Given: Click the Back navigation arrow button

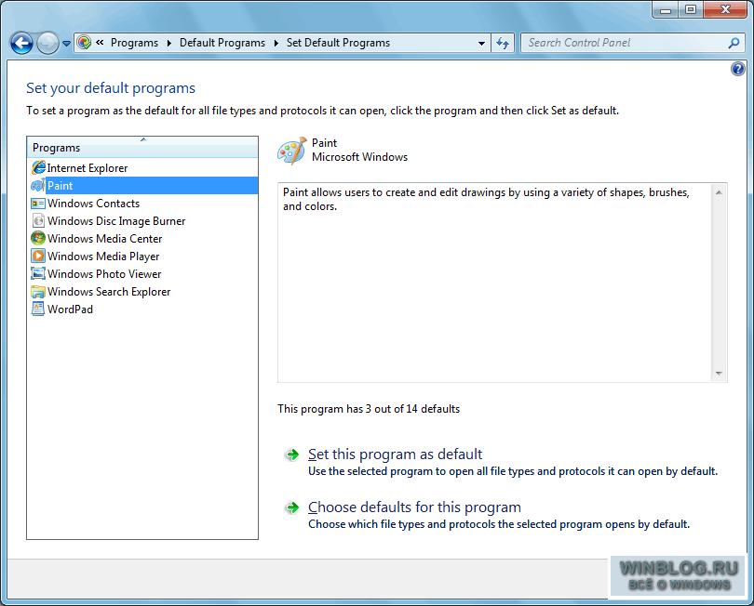Looking at the screenshot, I should pyautogui.click(x=21, y=43).
